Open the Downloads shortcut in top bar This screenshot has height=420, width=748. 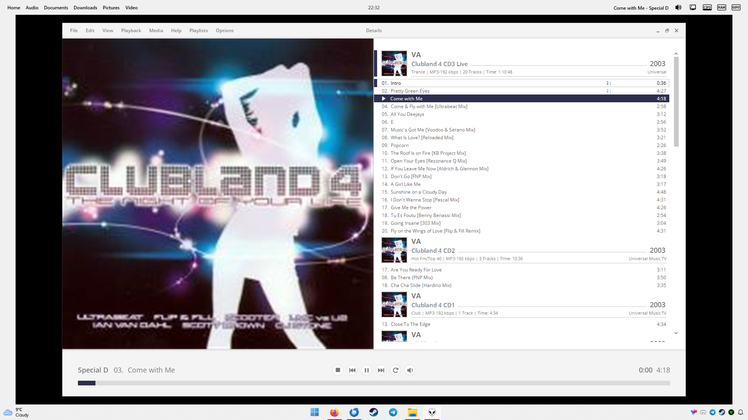tap(85, 7)
